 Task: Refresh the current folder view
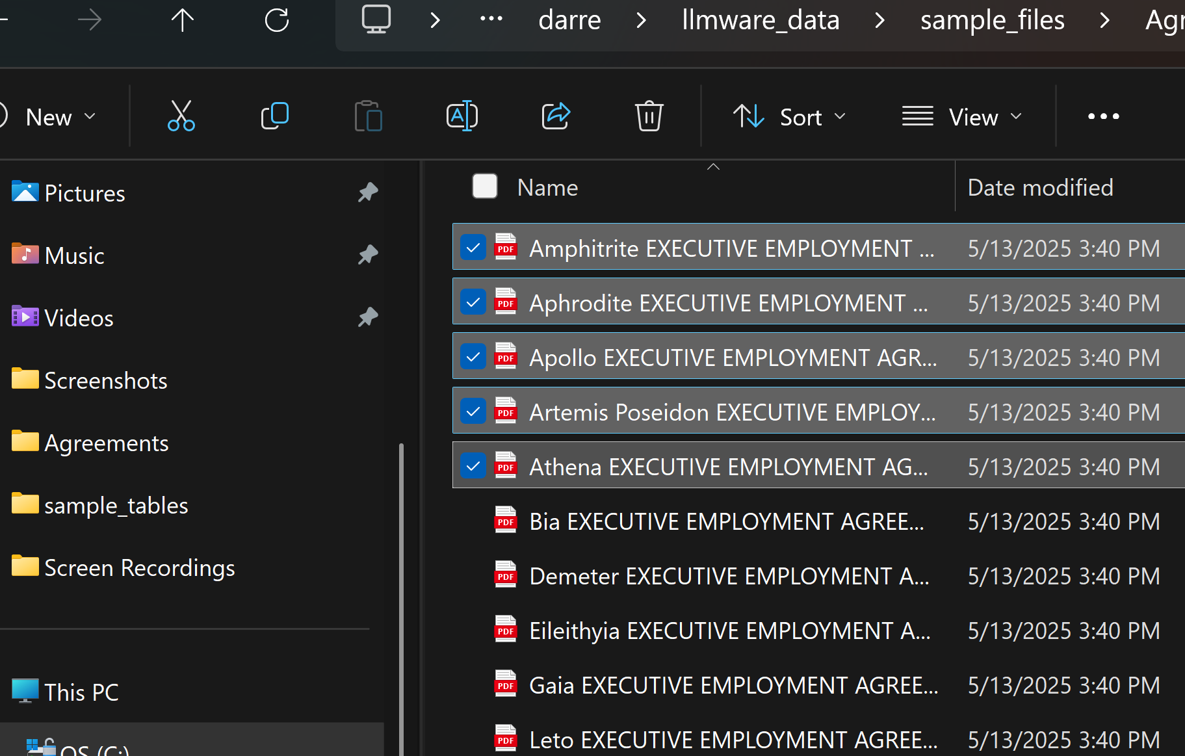coord(276,20)
